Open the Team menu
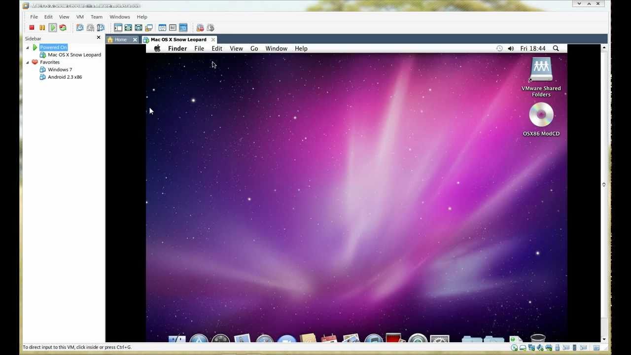 coord(97,17)
